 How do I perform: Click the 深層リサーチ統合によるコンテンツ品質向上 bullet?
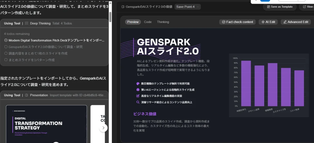[x=167, y=102]
